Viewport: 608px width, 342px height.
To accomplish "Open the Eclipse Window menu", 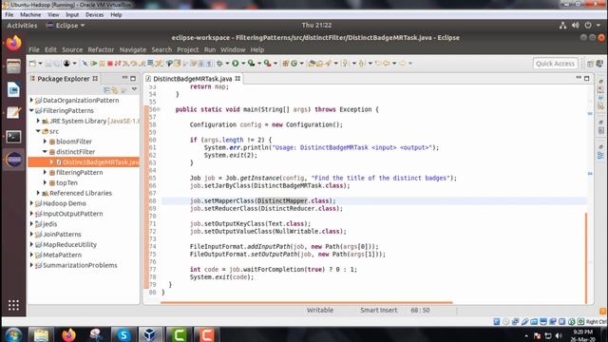I will pyautogui.click(x=233, y=49).
